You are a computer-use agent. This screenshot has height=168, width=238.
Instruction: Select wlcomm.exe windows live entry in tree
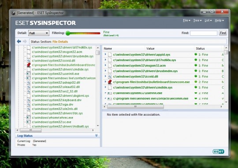(x=64, y=78)
